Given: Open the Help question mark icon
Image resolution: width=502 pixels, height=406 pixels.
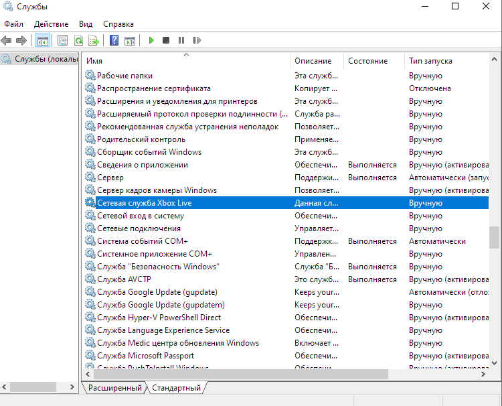Looking at the screenshot, I should point(114,40).
